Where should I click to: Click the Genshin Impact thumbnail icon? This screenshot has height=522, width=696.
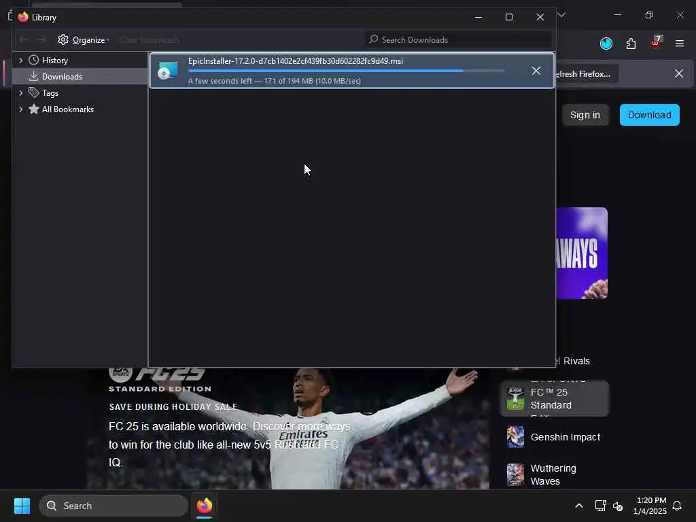point(515,437)
